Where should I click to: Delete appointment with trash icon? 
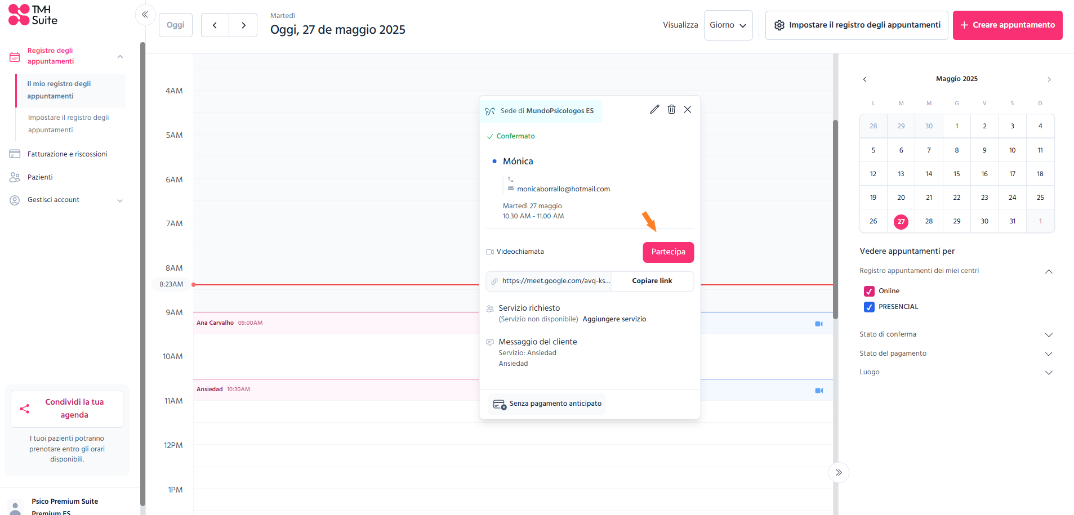[x=671, y=109]
